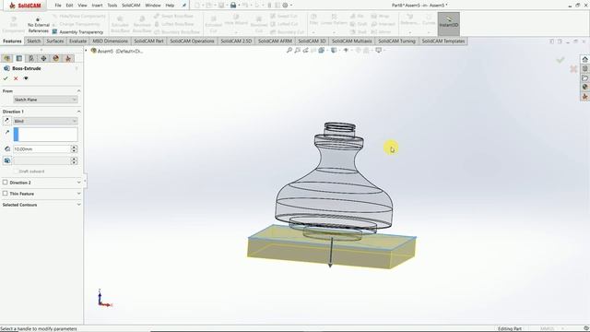
Task: Open Design Library task pane icon
Action: click(x=584, y=68)
